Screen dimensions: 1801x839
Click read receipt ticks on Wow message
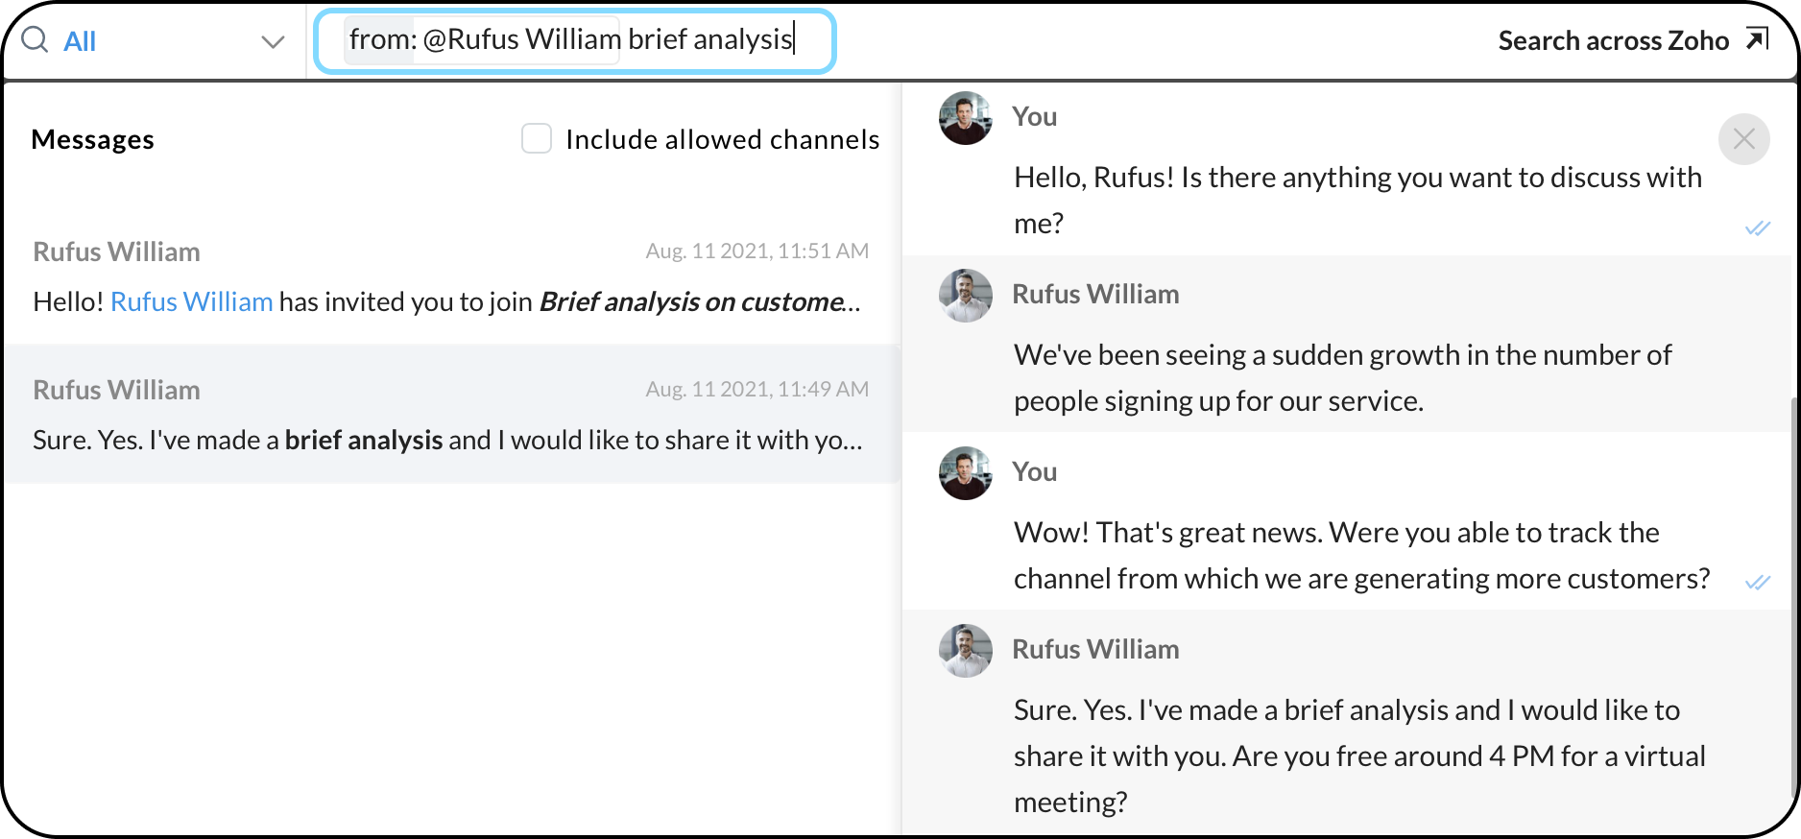1757,582
